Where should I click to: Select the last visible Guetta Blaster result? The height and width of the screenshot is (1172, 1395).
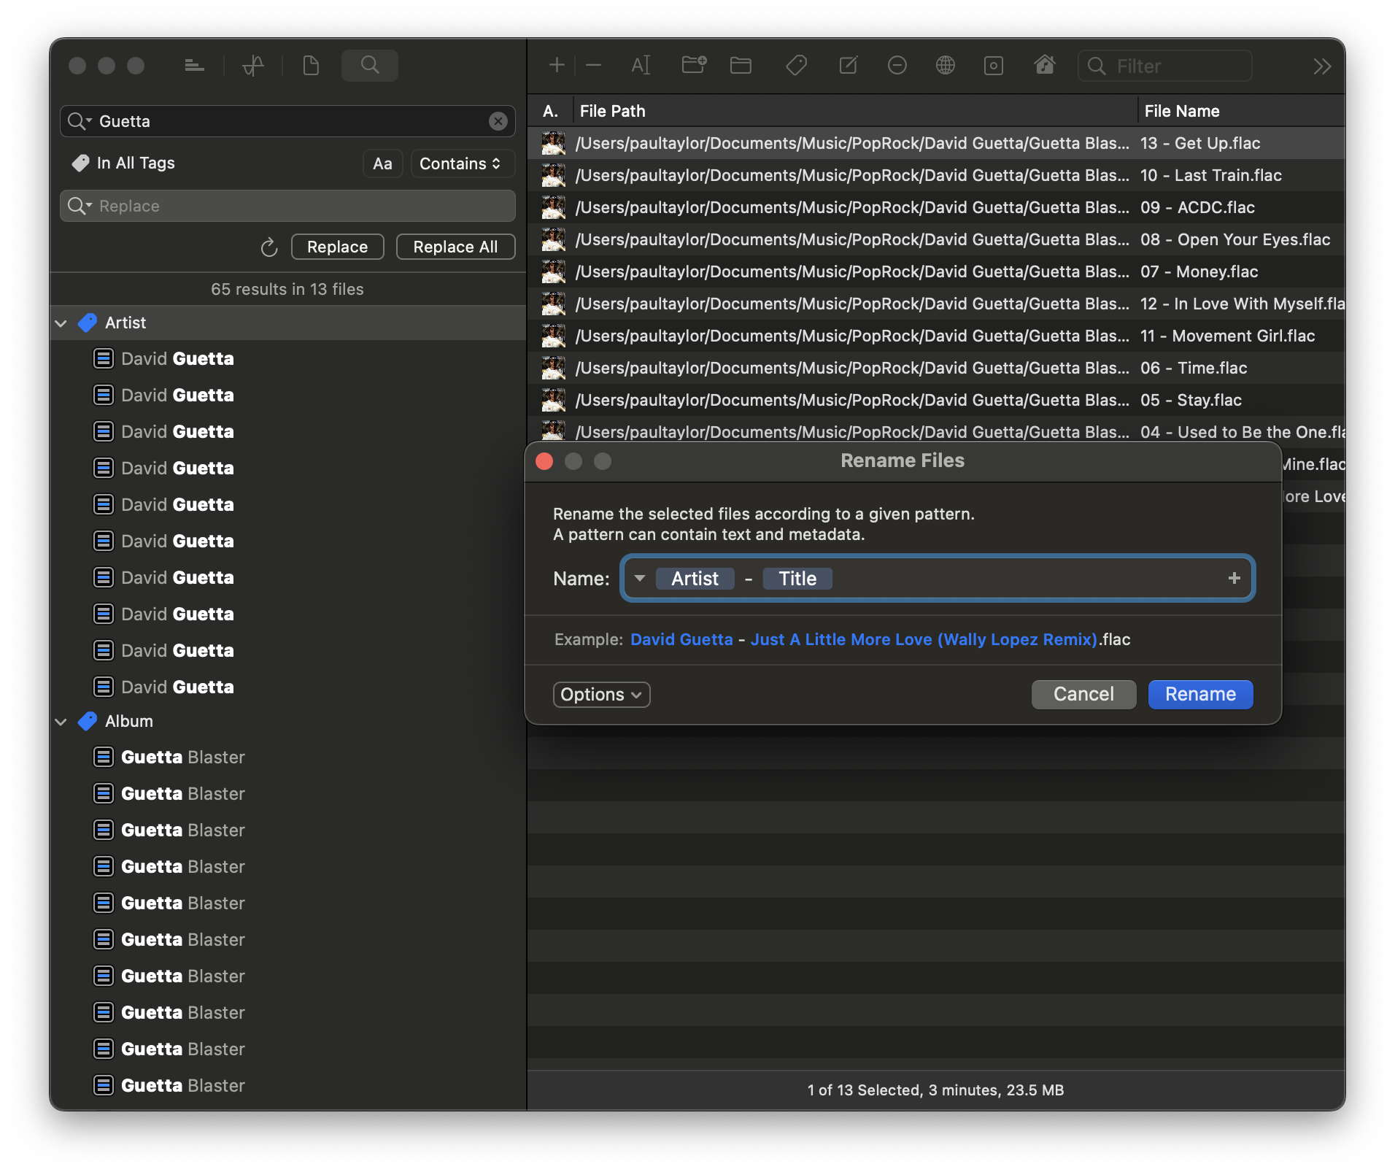288,1086
